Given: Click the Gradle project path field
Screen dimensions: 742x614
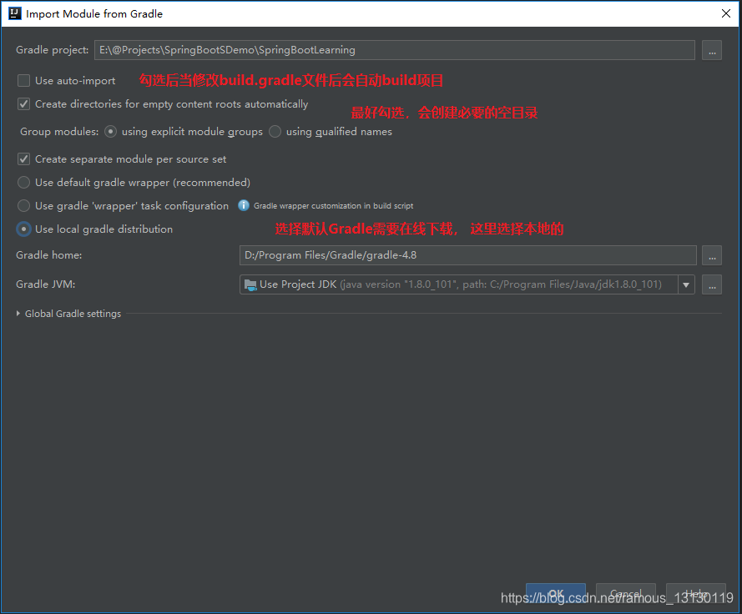Looking at the screenshot, I should pyautogui.click(x=395, y=50).
